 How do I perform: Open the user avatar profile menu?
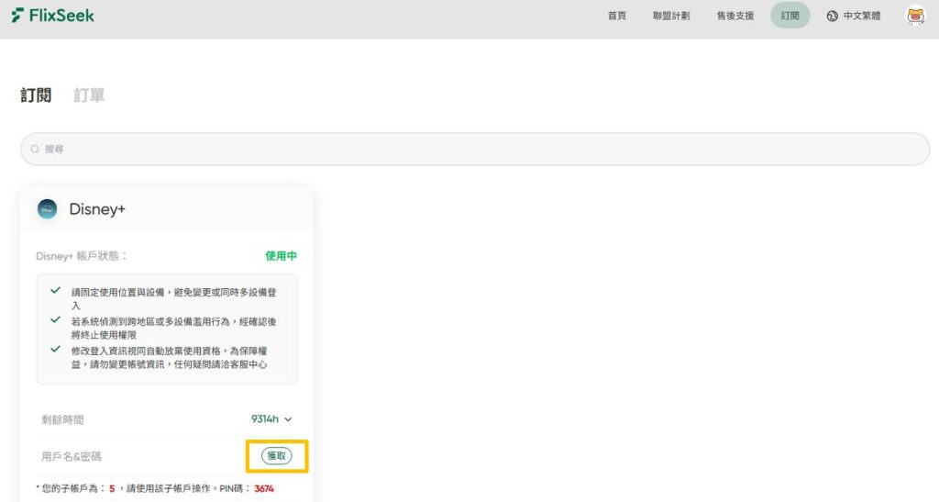coord(915,16)
